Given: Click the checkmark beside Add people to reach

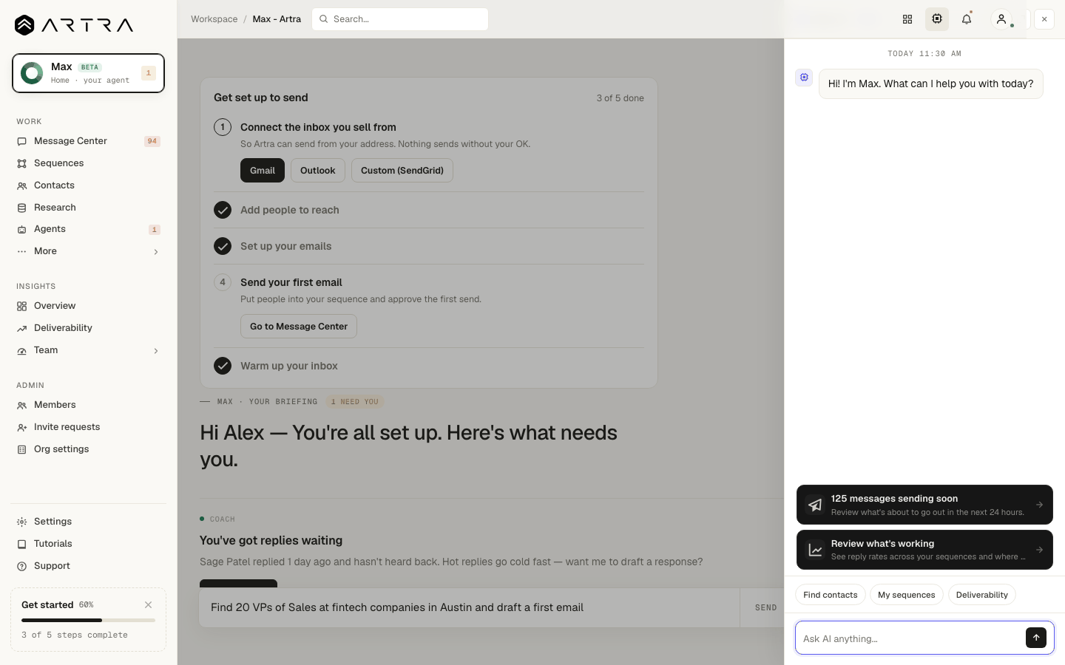Looking at the screenshot, I should click(223, 210).
